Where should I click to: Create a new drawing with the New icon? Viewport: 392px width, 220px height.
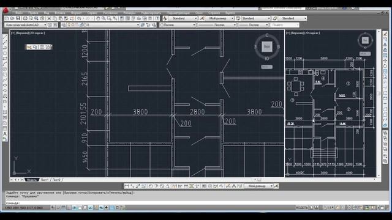pyautogui.click(x=7, y=18)
